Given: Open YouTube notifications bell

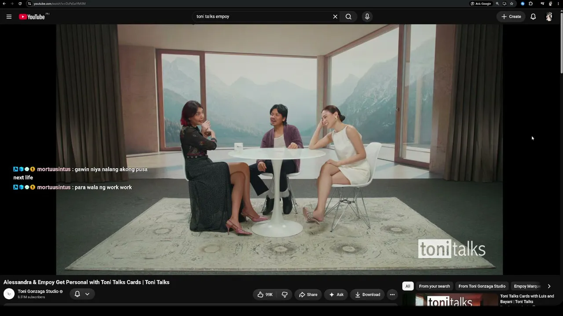Looking at the screenshot, I should 533,17.
